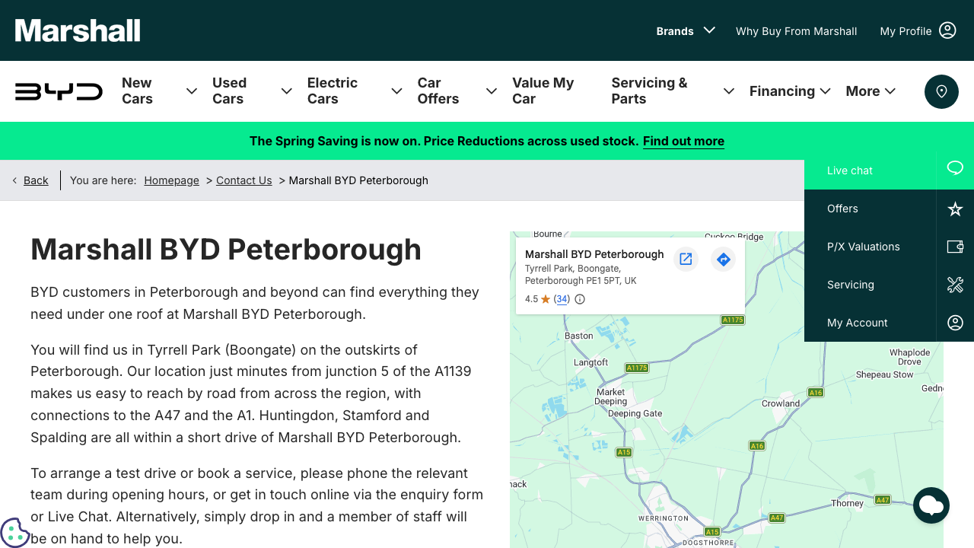Click the Offers star icon
The width and height of the screenshot is (974, 548).
tap(955, 209)
